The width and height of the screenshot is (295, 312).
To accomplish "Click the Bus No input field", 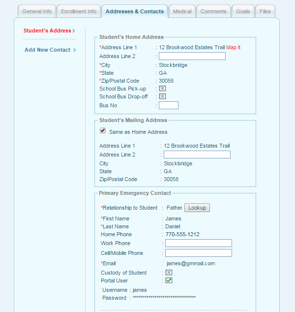I will pyautogui.click(x=169, y=105).
